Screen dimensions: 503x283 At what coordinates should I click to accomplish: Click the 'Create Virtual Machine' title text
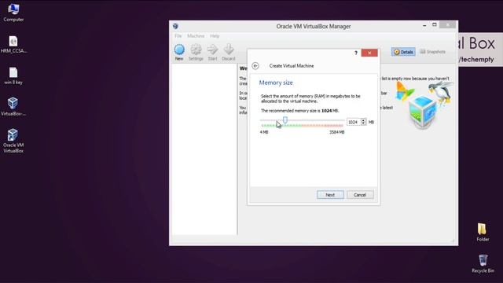[x=292, y=66]
